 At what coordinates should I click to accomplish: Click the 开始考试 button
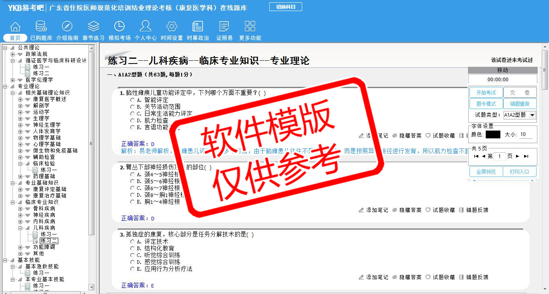point(486,93)
